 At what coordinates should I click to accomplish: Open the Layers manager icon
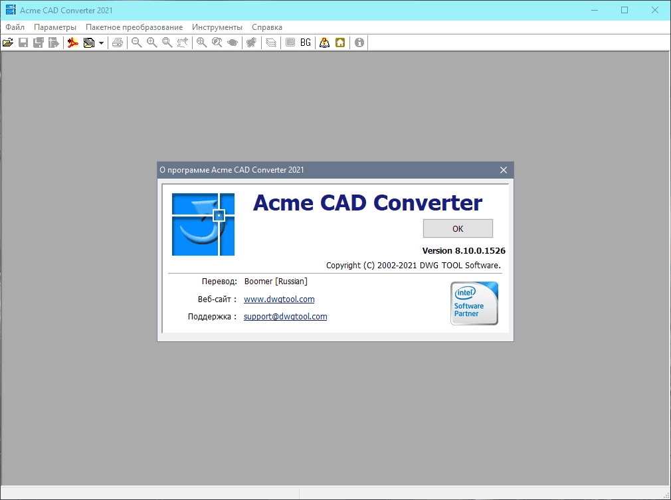(x=271, y=42)
